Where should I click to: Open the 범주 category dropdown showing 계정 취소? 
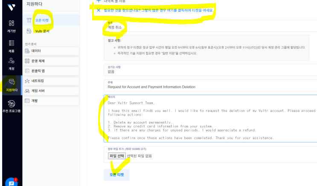(x=210, y=26)
